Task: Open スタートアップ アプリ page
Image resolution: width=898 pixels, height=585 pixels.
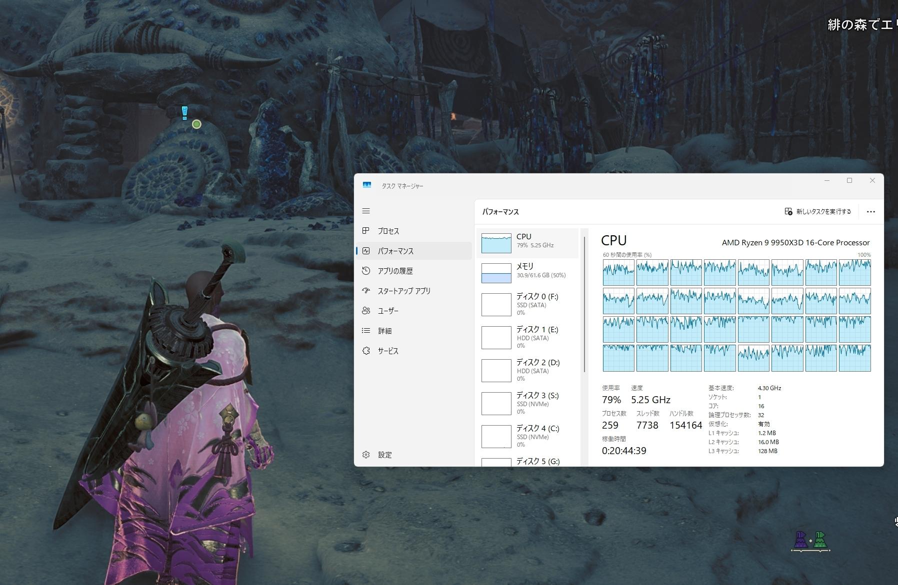Action: tap(414, 291)
